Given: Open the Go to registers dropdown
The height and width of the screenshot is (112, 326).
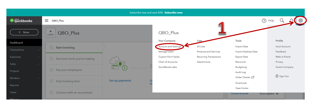Looking at the screenshot, I should pyautogui.click(x=269, y=94).
